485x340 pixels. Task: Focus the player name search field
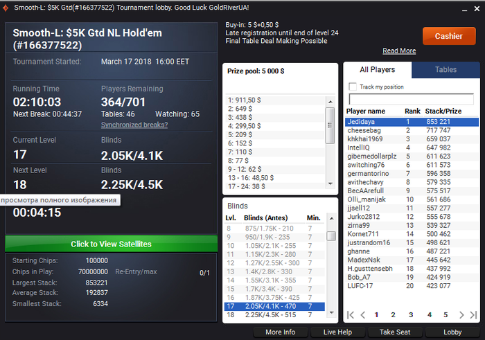point(411,99)
